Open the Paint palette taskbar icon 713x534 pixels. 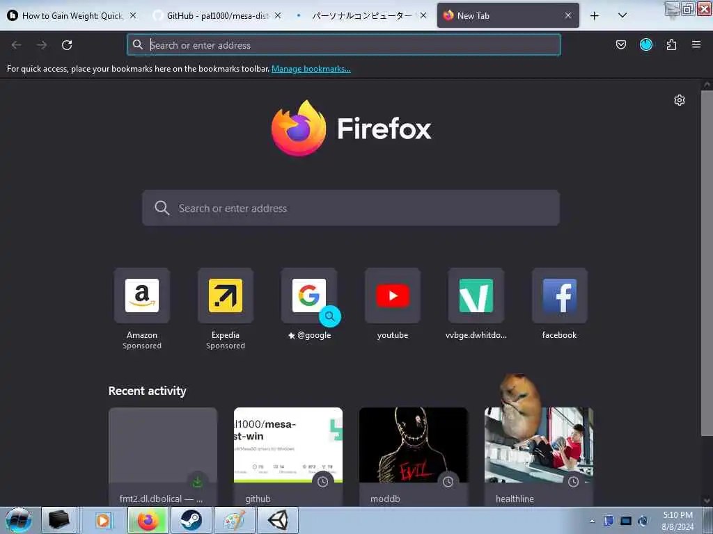[235, 520]
